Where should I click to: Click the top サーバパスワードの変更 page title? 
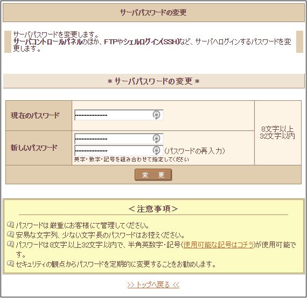point(153,12)
